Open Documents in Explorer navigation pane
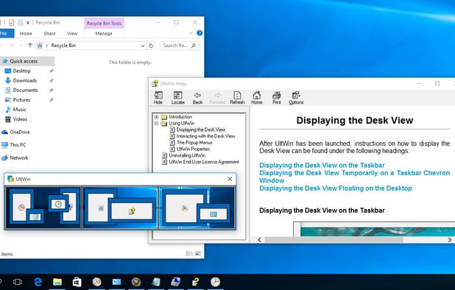Image resolution: width=455 pixels, height=290 pixels. (25, 91)
